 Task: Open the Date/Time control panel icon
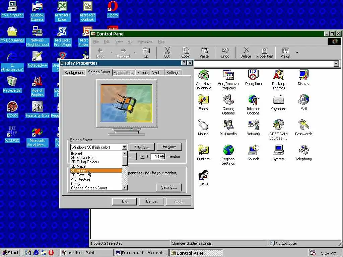[253, 78]
